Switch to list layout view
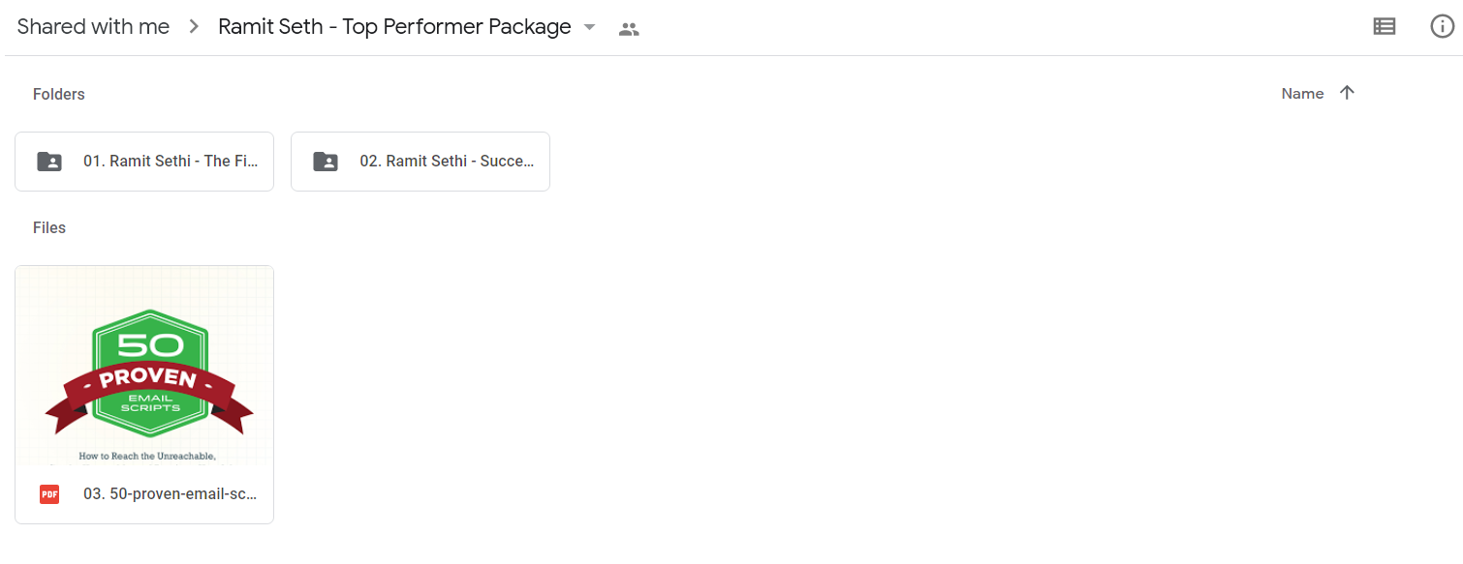This screenshot has height=564, width=1463. pyautogui.click(x=1385, y=27)
